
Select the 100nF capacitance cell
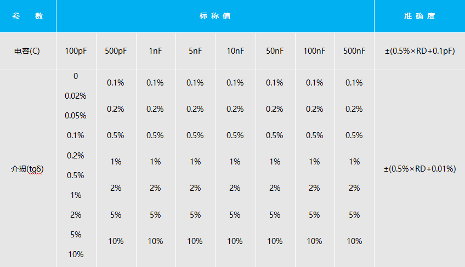tap(314, 51)
